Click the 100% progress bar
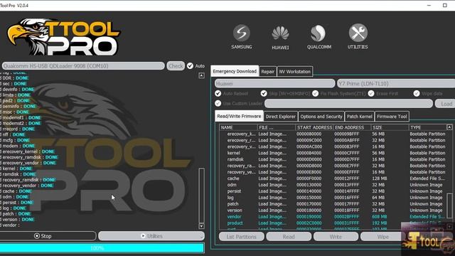Image resolution: width=455 pixels, height=256 pixels. point(102,248)
